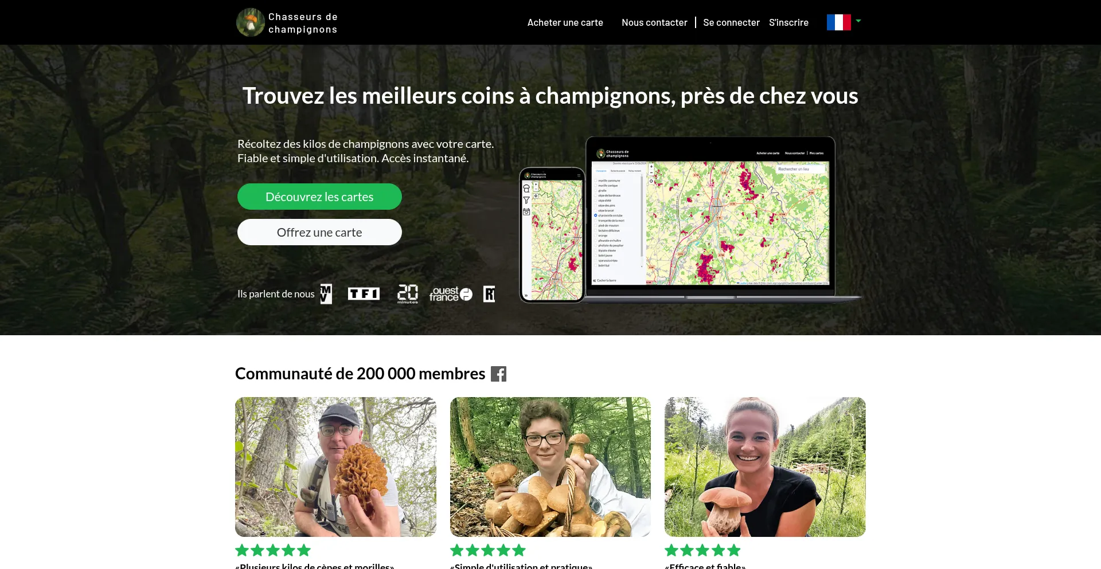The width and height of the screenshot is (1101, 569).
Task: Click the S'inscrire link
Action: 788,22
